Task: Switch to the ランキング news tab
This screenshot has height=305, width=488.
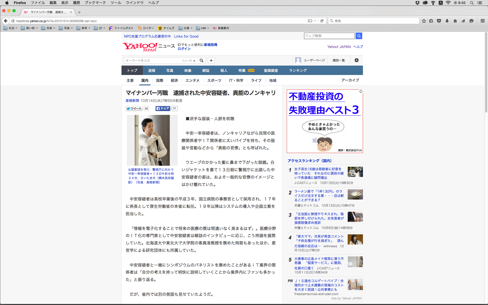Action: click(x=298, y=70)
